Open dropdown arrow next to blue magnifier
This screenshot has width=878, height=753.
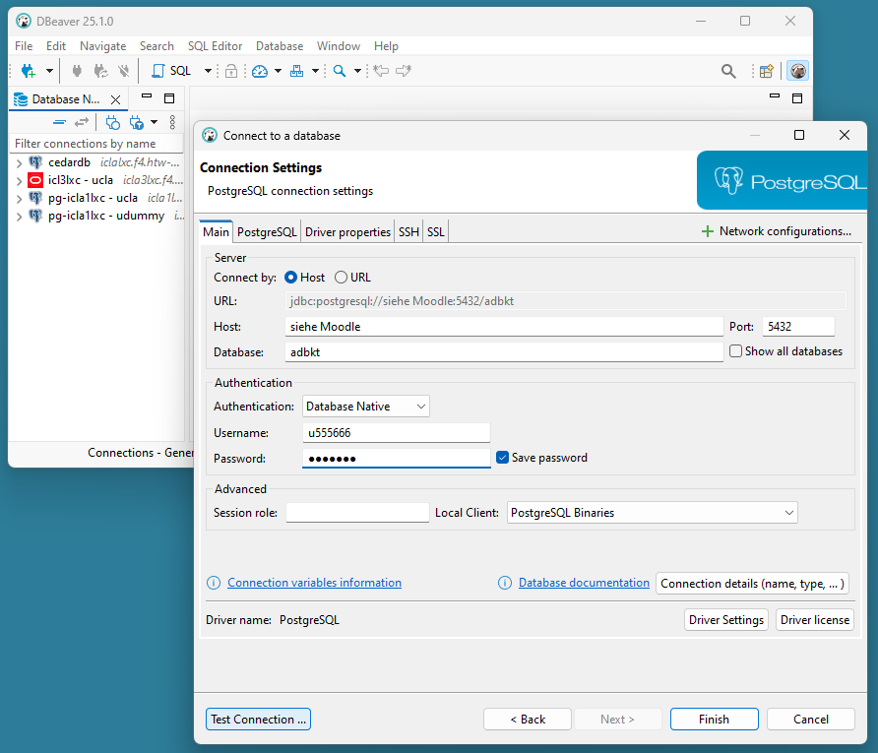(x=357, y=71)
